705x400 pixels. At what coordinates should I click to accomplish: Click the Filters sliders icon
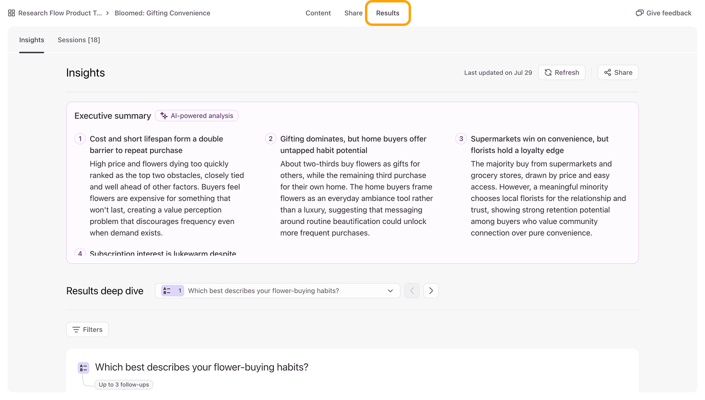click(x=76, y=329)
